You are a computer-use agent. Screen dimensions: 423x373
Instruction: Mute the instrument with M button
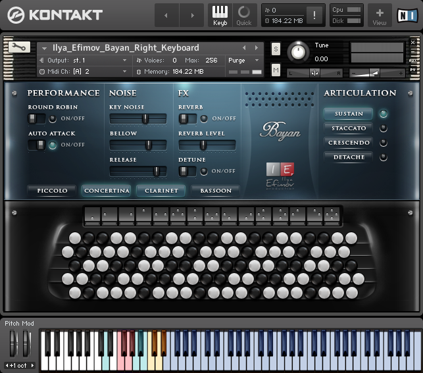coord(276,69)
